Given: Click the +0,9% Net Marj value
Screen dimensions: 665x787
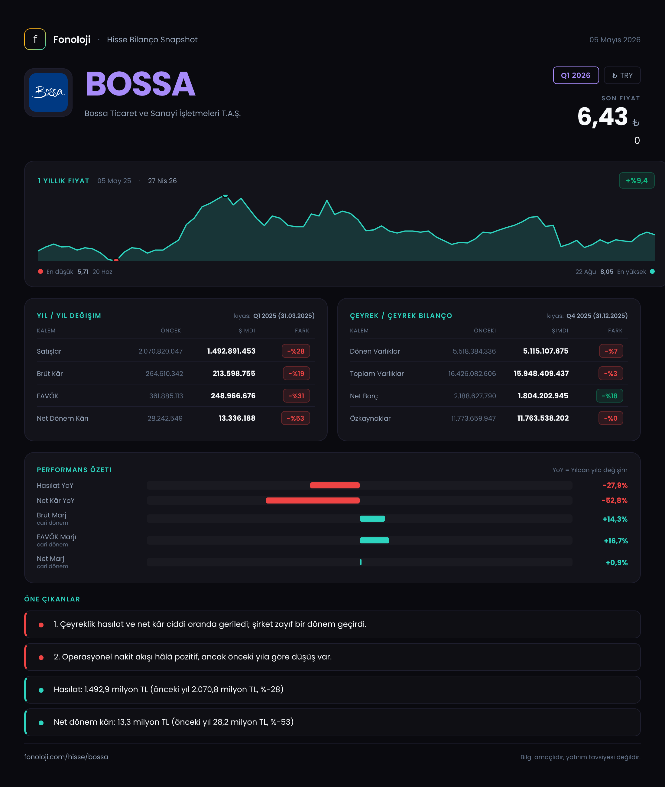Looking at the screenshot, I should (x=616, y=562).
